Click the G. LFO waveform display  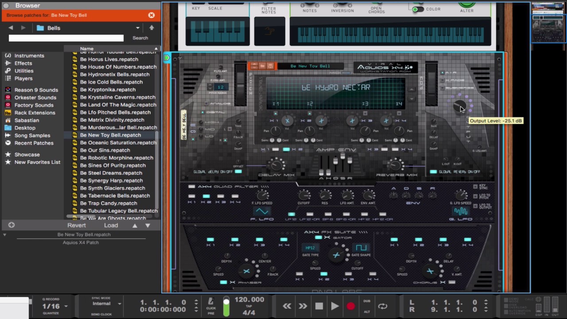[x=461, y=211]
